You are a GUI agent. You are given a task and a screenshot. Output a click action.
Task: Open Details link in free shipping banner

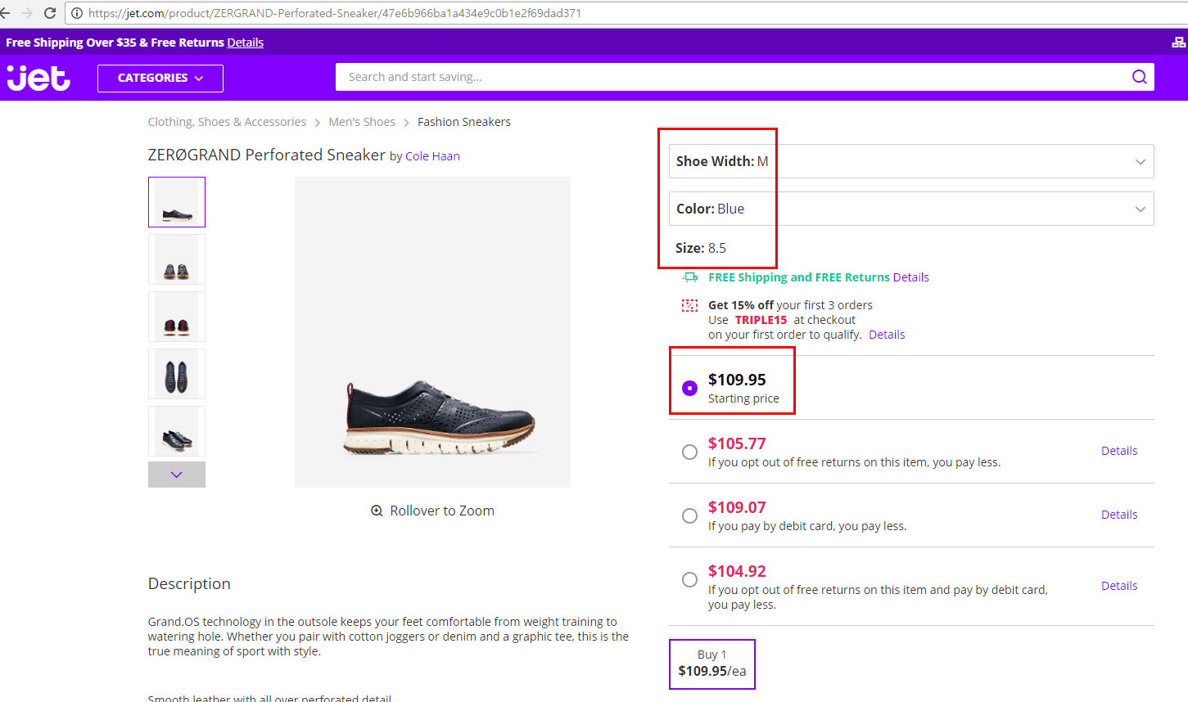(x=246, y=43)
